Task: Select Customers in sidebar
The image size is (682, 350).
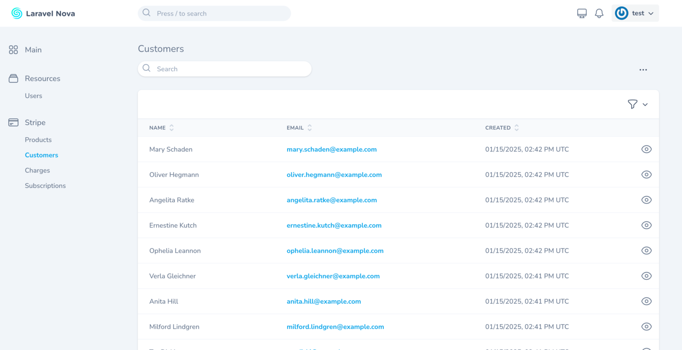Action: coord(42,155)
